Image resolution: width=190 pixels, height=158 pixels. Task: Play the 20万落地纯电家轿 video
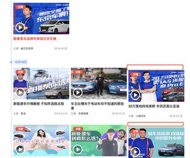(135, 95)
